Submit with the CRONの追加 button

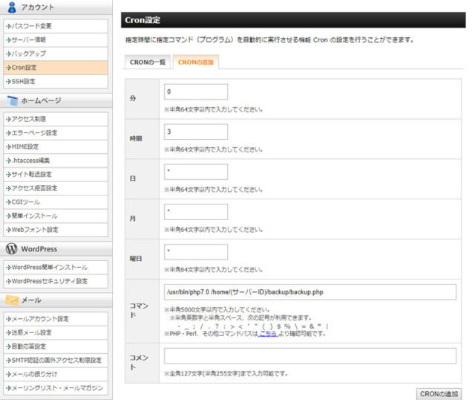coord(439,394)
